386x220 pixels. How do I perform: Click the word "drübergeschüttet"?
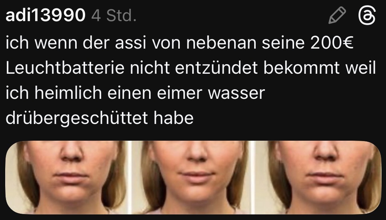tap(77, 118)
